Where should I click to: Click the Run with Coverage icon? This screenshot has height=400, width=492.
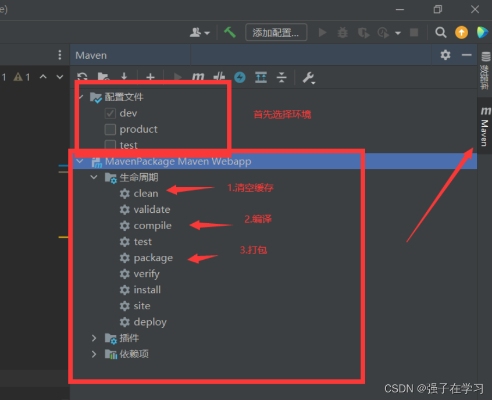coord(363,33)
